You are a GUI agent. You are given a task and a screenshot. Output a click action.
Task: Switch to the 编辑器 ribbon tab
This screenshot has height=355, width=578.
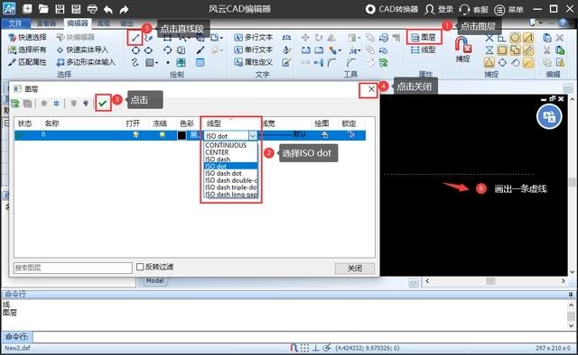(78, 23)
